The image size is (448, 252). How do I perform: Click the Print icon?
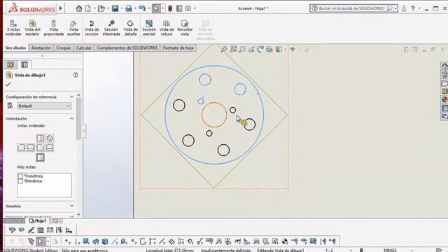[129, 8]
